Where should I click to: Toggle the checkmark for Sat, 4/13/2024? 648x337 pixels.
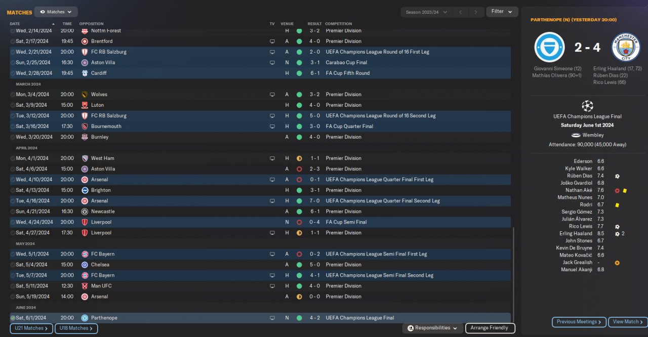pos(13,190)
